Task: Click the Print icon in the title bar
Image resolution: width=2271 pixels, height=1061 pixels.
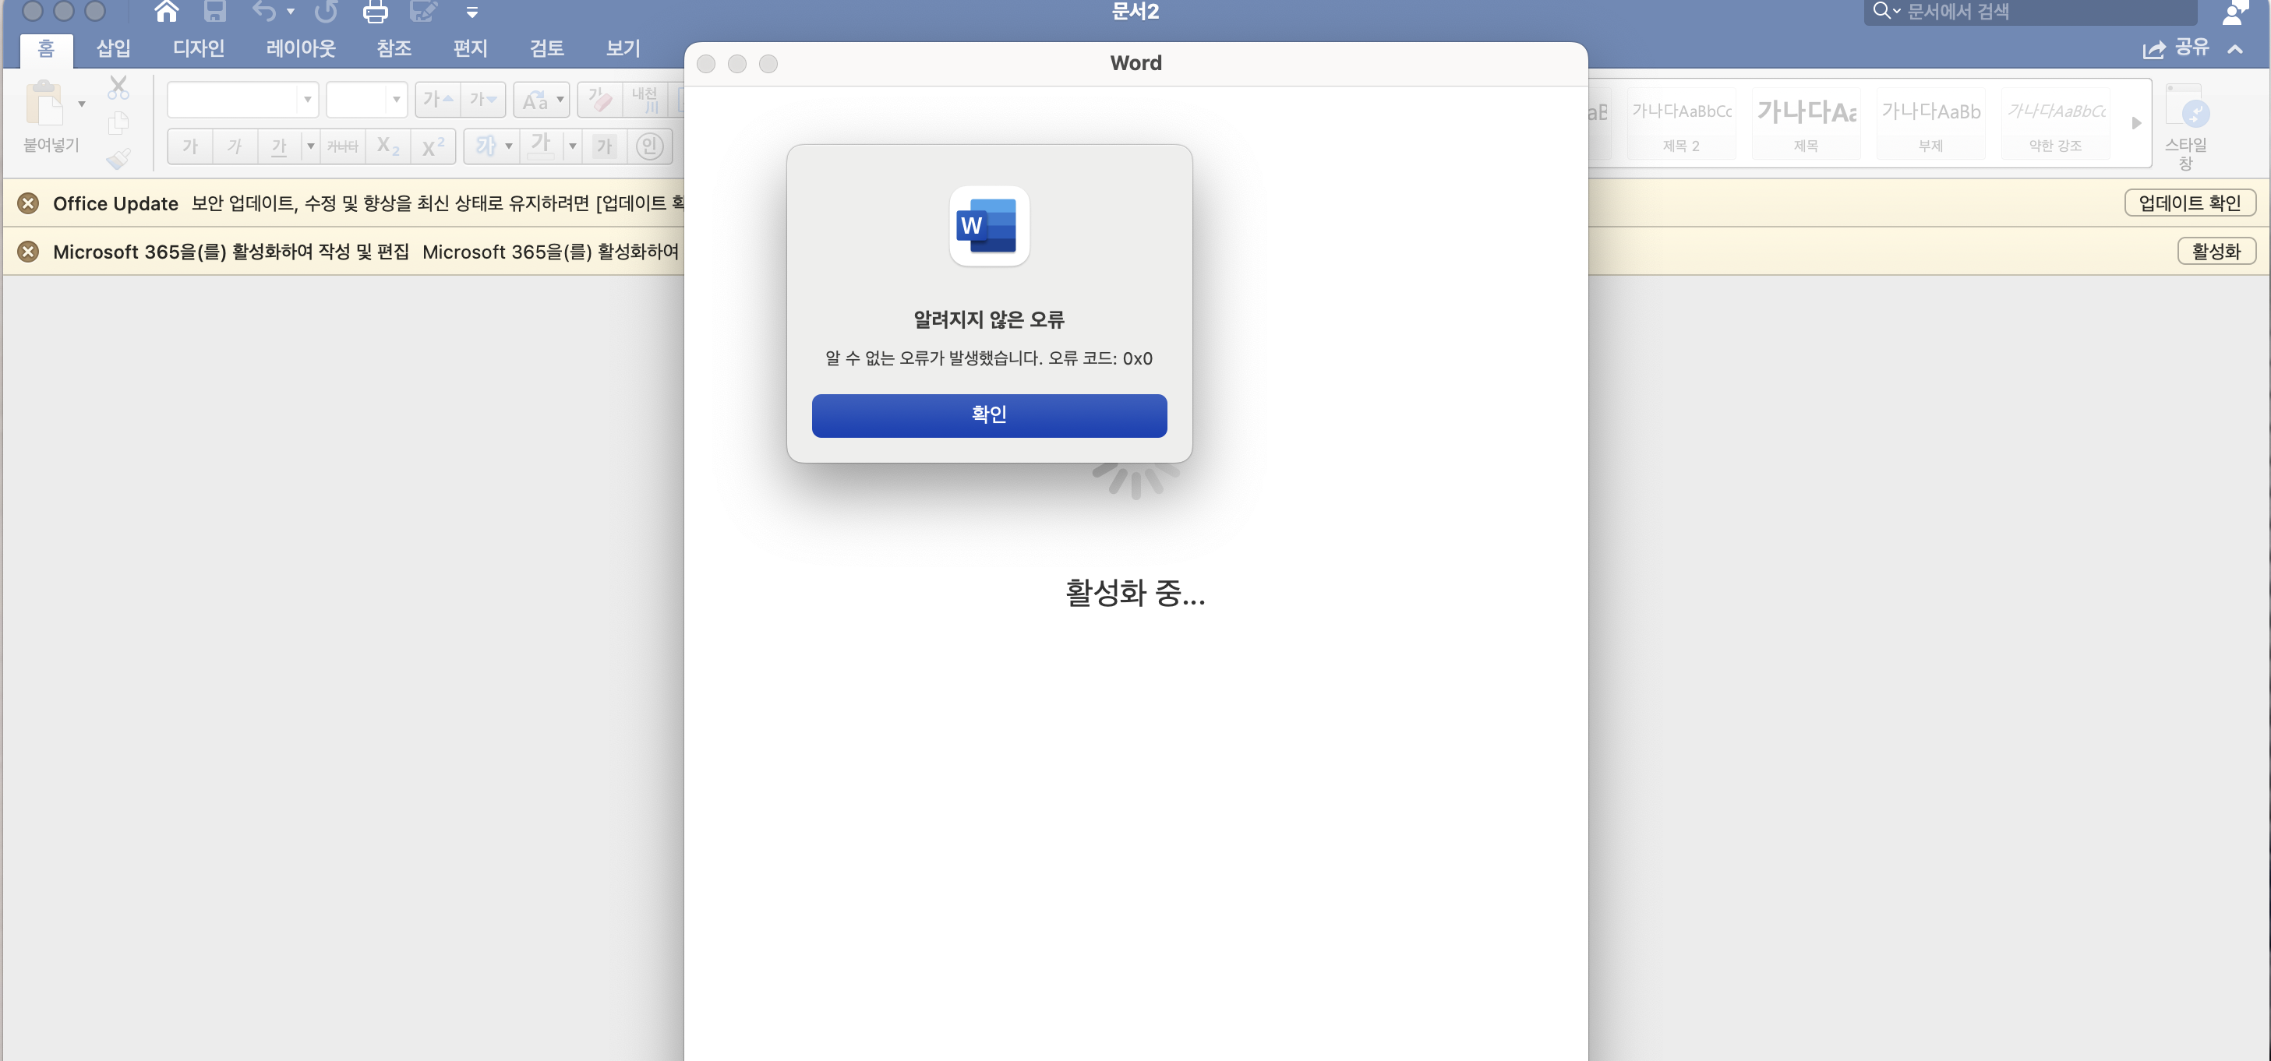Action: tap(375, 12)
